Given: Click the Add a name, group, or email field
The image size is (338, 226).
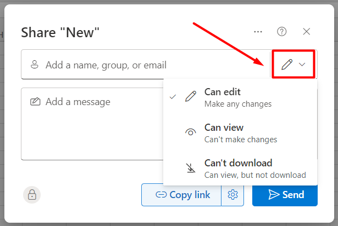Looking at the screenshot, I should (146, 65).
